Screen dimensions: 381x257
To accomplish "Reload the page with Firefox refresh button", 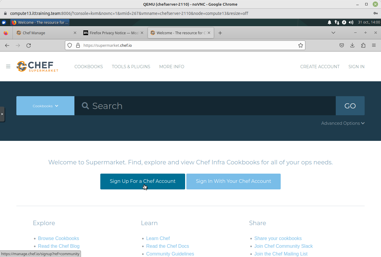I will pyautogui.click(x=29, y=45).
